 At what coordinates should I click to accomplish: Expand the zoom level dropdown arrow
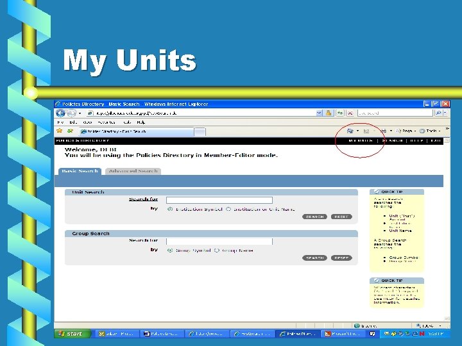[440, 325]
